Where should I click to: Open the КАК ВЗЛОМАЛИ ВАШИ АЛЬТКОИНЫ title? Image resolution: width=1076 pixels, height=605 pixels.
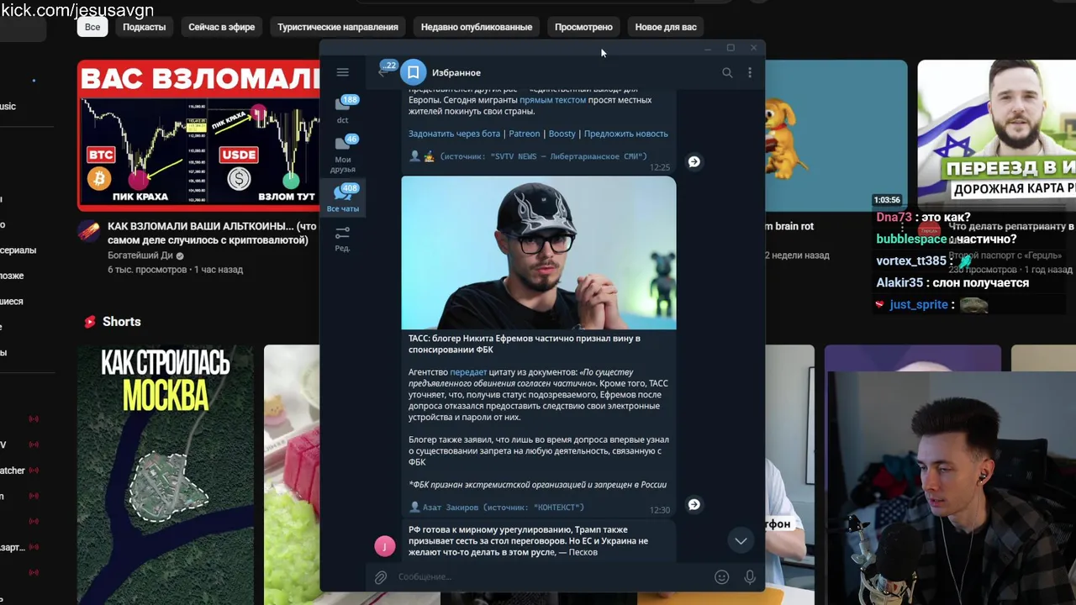coord(212,233)
